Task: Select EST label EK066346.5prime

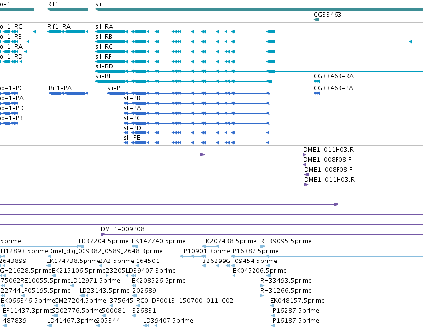Action: coord(28,301)
